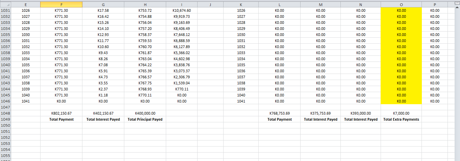
Task: Click cell showing K759.53
Action: click(x=145, y=41)
